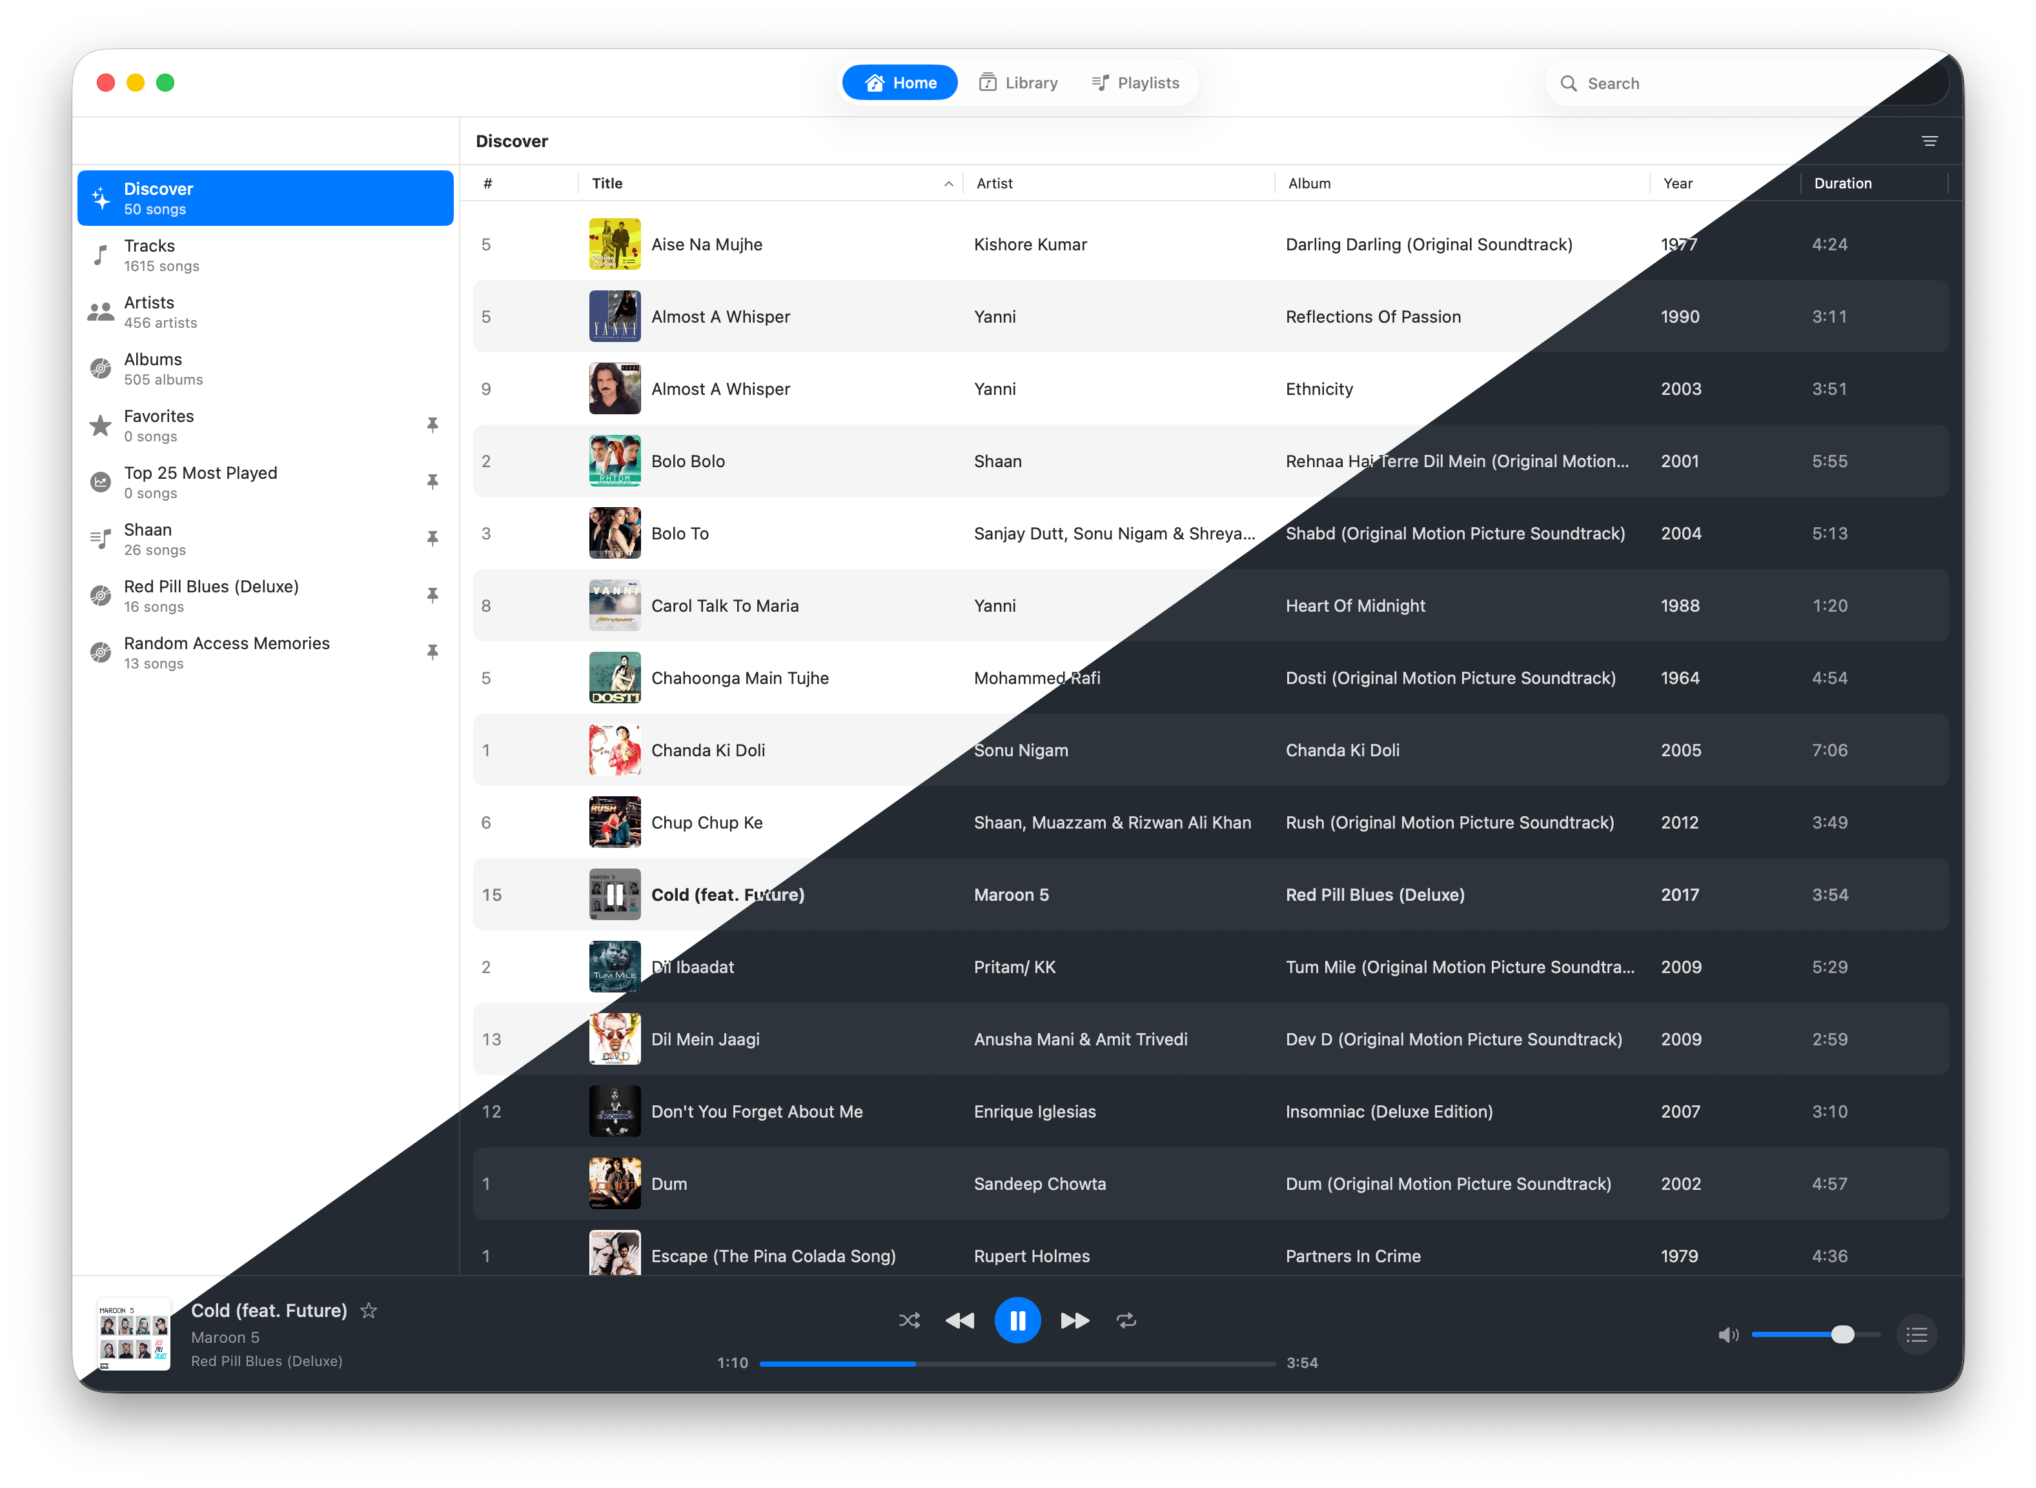Sort by the Album column
The height and width of the screenshot is (1488, 2036).
(x=1462, y=183)
